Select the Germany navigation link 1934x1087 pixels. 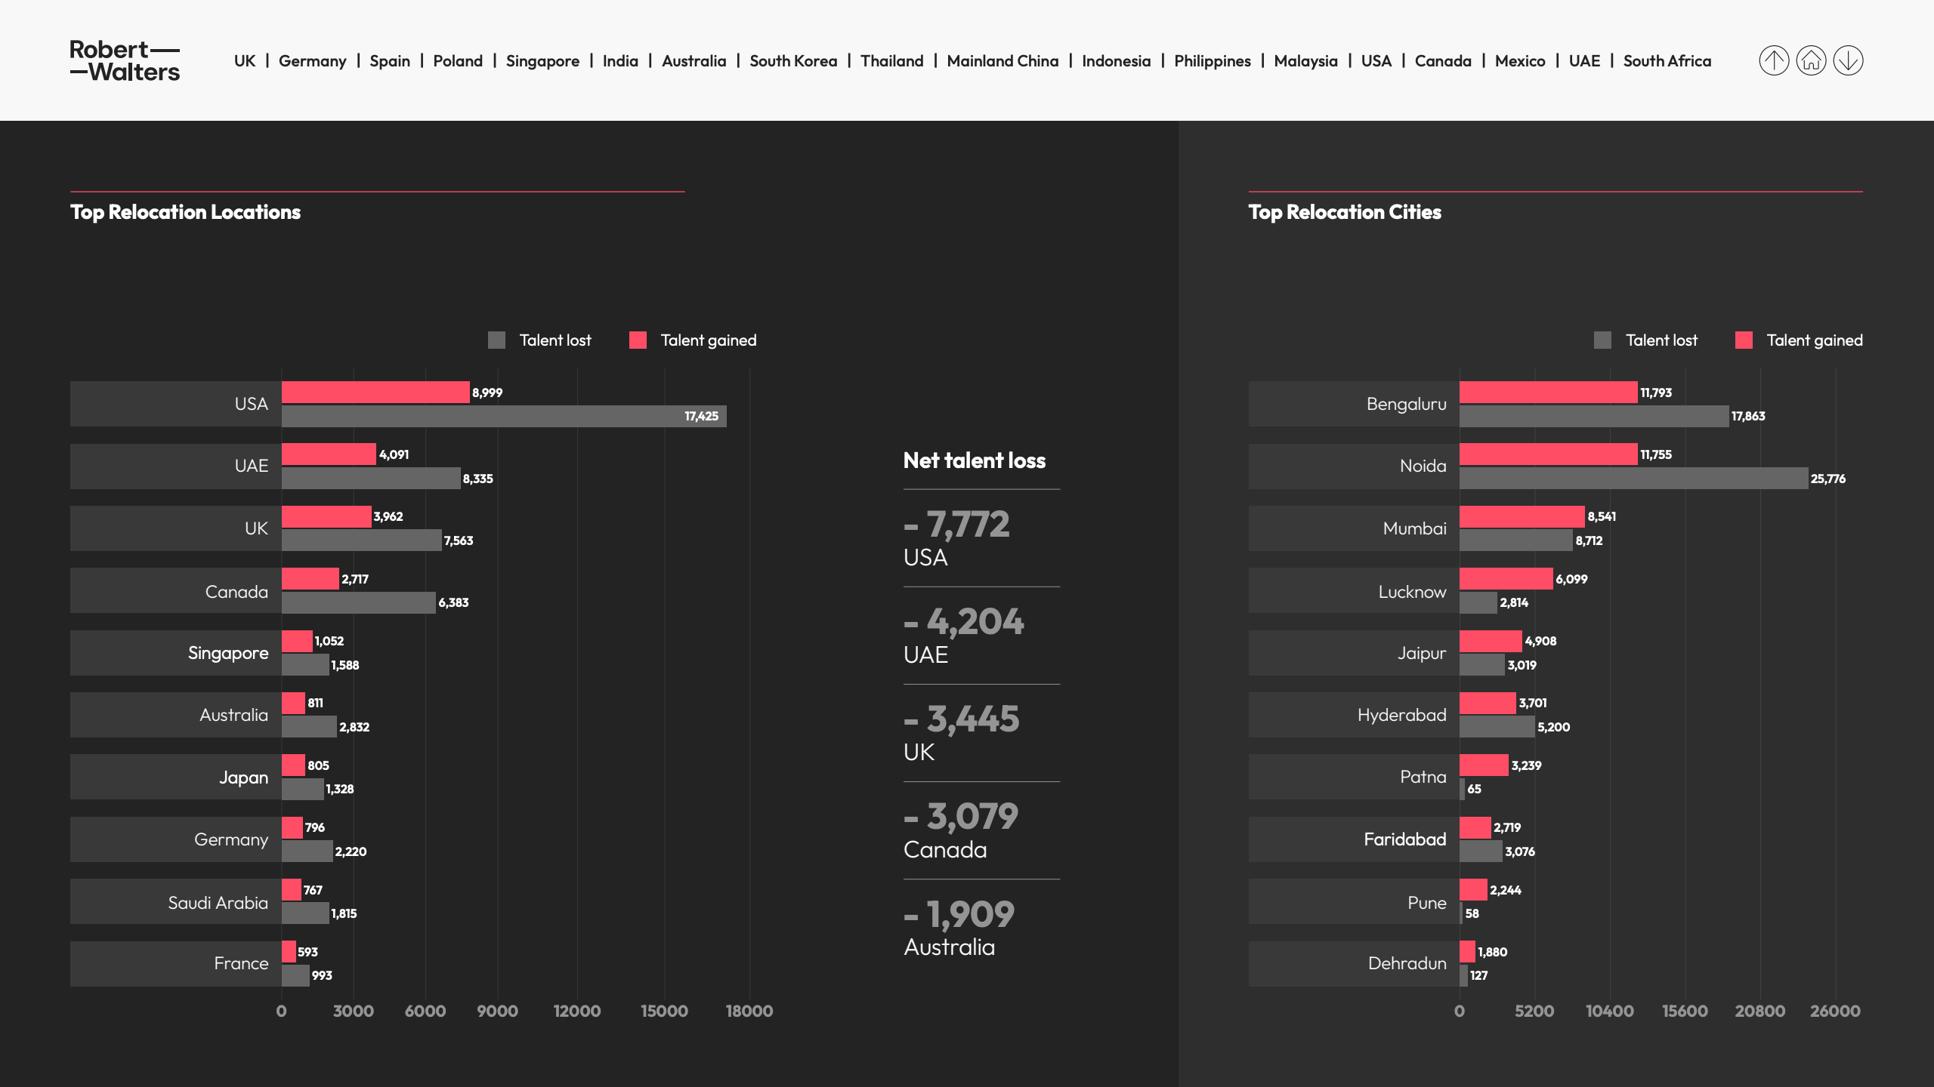312,61
